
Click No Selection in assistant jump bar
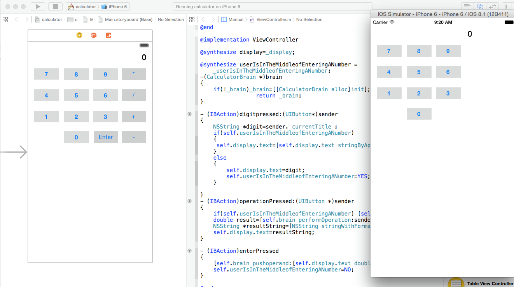[x=309, y=19]
